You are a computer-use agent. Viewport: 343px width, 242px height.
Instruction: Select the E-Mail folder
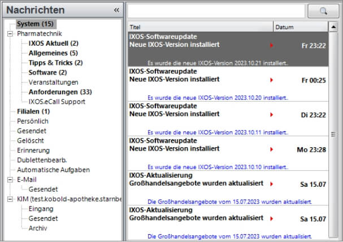pyautogui.click(x=27, y=179)
